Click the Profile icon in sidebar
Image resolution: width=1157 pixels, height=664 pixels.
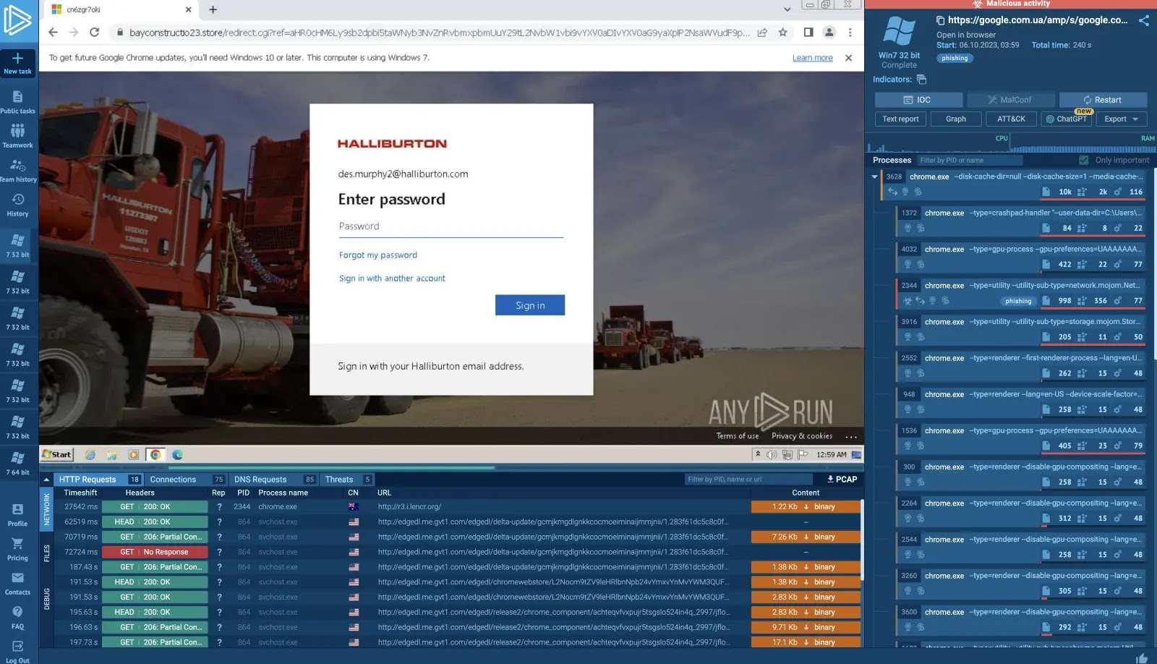[17, 514]
